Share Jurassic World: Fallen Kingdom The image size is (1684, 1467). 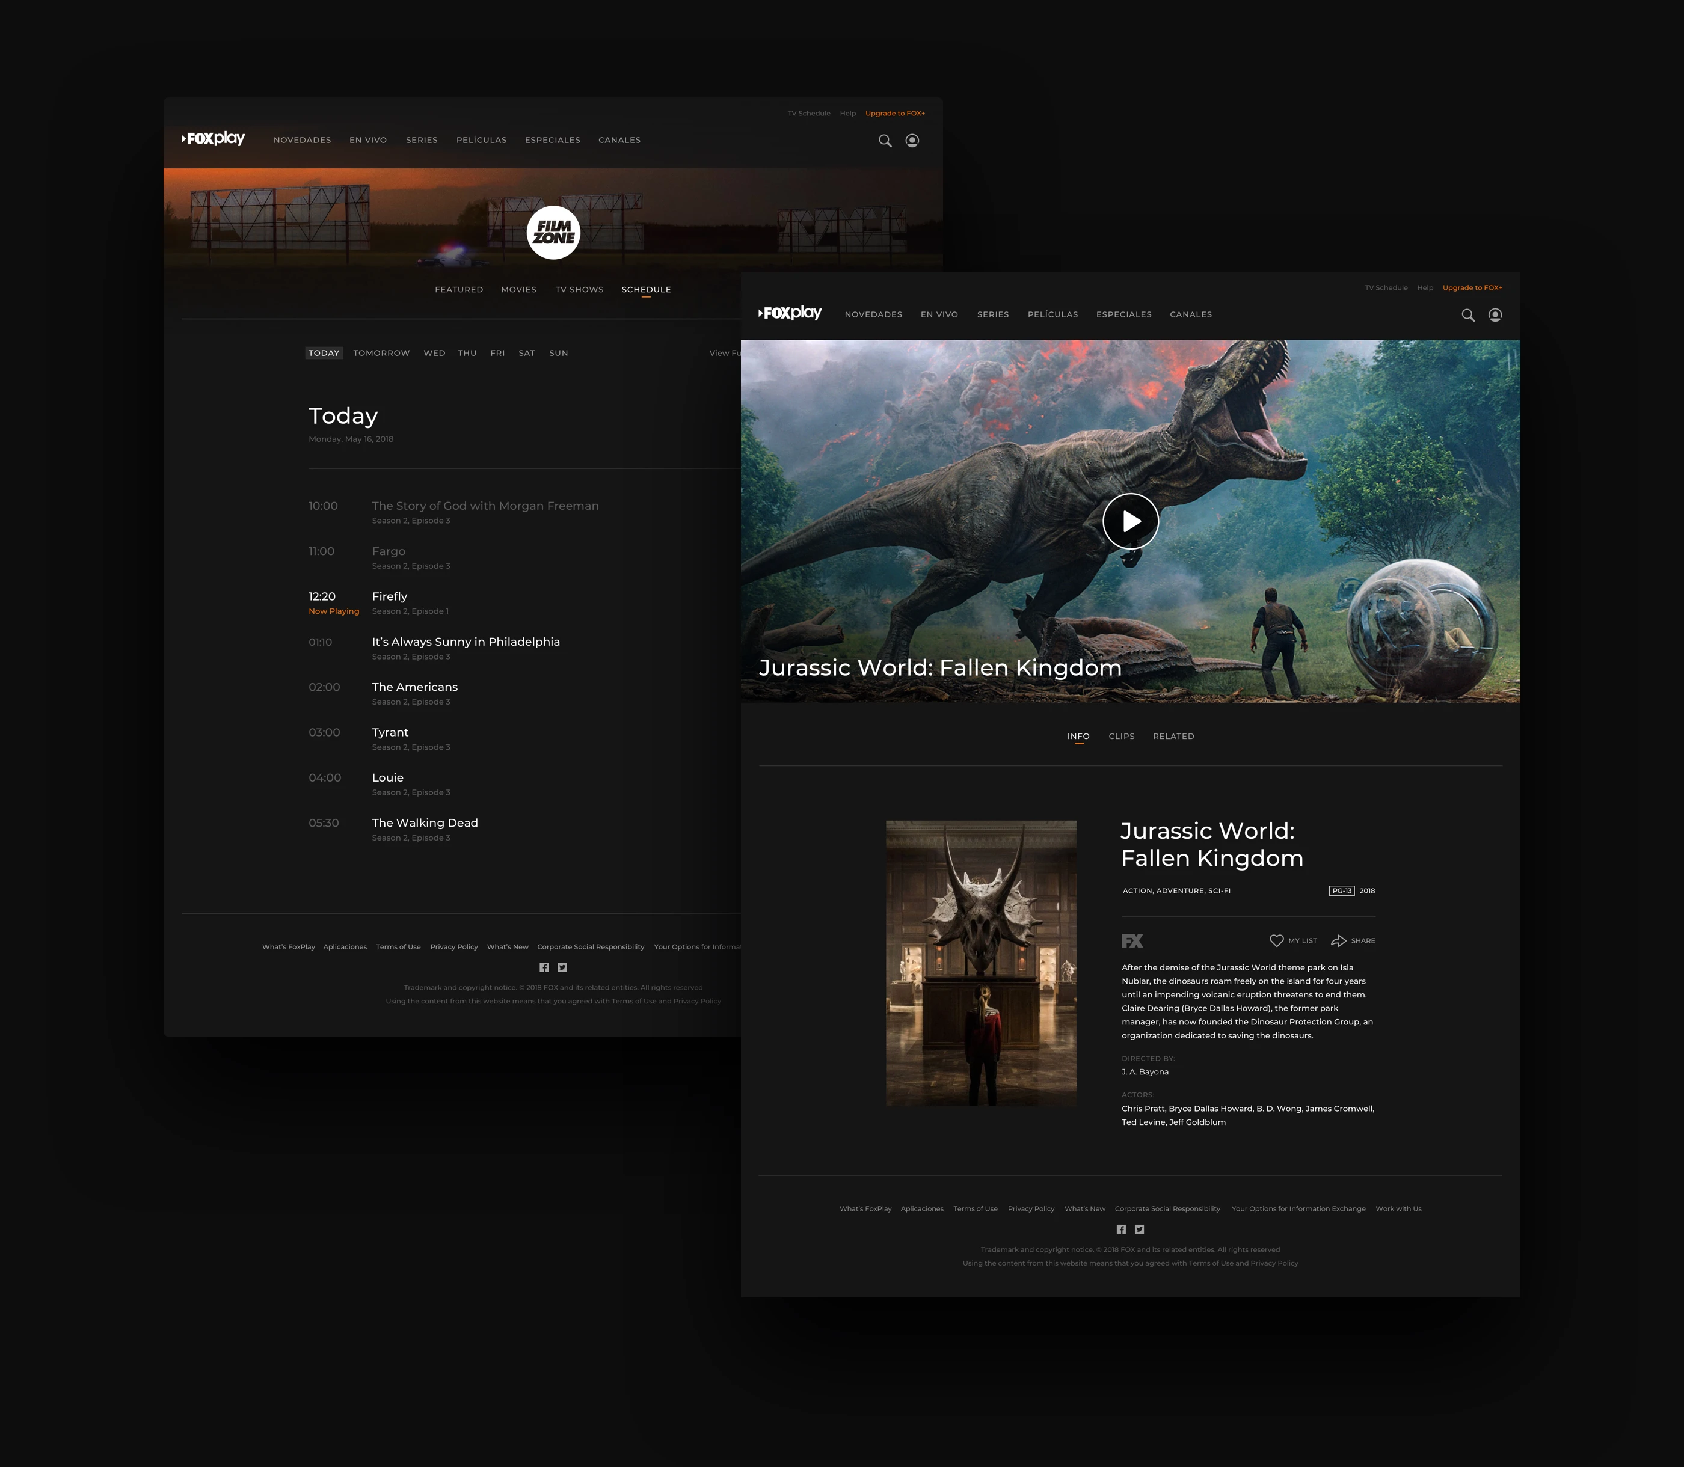coord(1352,940)
